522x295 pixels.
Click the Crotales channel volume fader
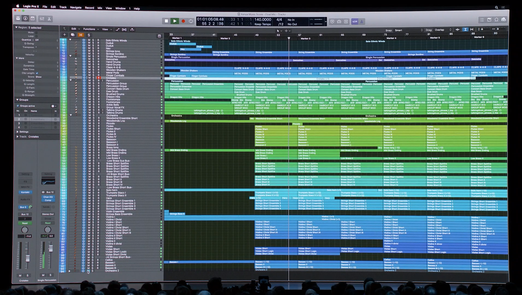coord(27,258)
